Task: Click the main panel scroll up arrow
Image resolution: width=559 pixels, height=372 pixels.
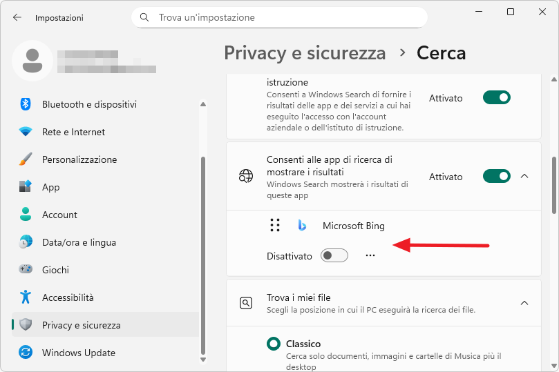Action: click(x=554, y=79)
